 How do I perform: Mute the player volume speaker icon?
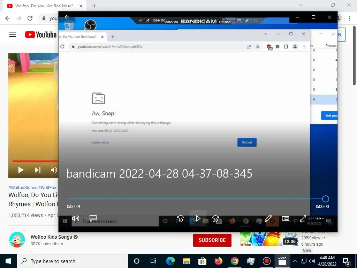click(x=75, y=218)
